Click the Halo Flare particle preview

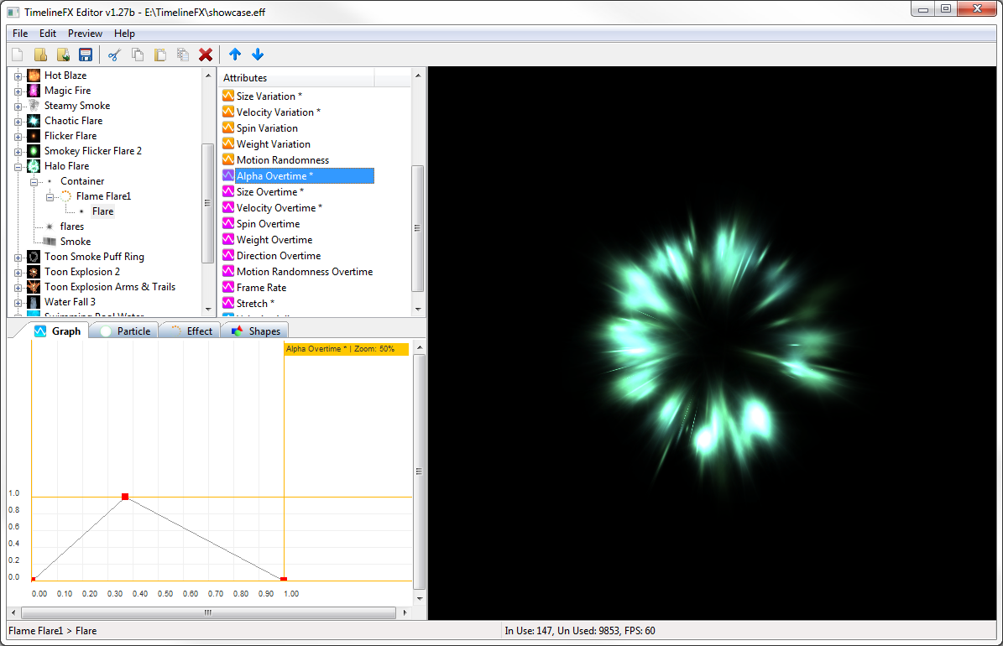(712, 343)
